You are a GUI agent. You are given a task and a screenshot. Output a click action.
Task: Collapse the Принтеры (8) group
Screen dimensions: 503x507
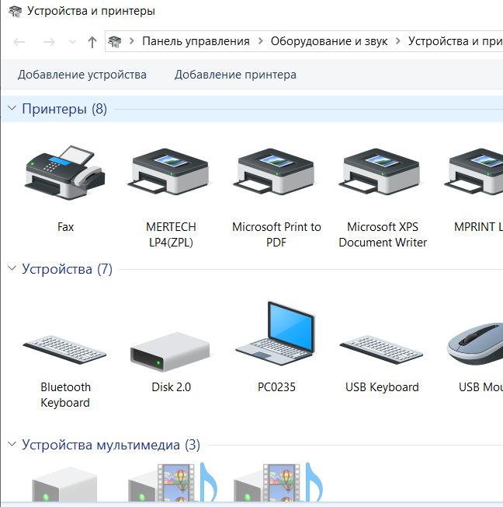12,109
